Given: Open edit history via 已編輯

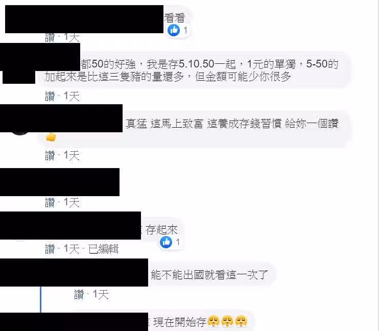Looking at the screenshot, I should click(x=104, y=249).
